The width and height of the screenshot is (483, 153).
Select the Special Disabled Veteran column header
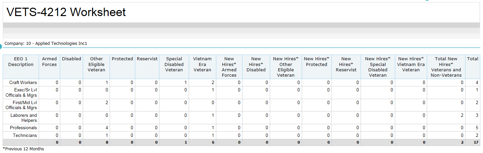[x=174, y=64]
